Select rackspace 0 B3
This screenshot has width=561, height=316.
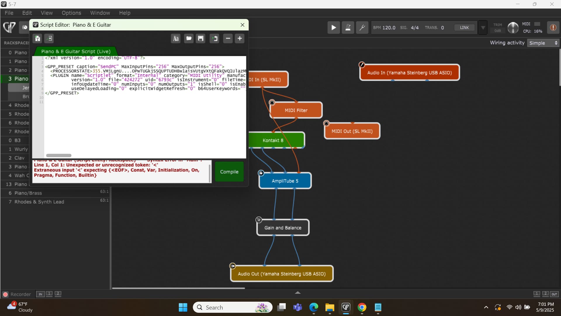15,140
